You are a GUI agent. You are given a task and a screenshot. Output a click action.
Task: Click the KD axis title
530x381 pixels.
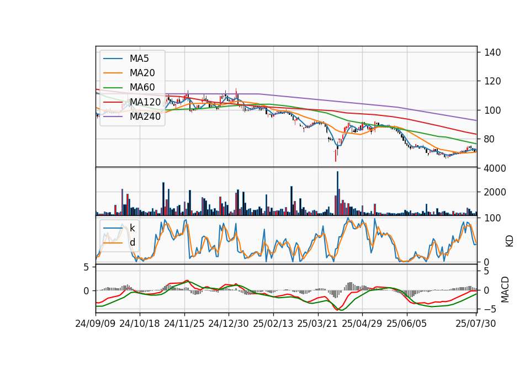point(509,241)
